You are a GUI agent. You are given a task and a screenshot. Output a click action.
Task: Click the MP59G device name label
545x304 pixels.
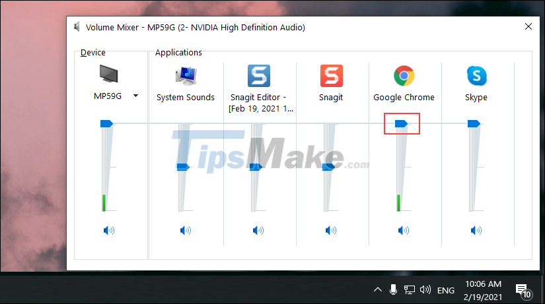[108, 96]
